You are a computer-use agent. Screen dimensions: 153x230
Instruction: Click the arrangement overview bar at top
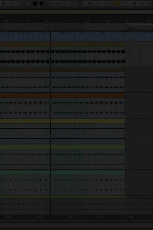click(x=76, y=12)
